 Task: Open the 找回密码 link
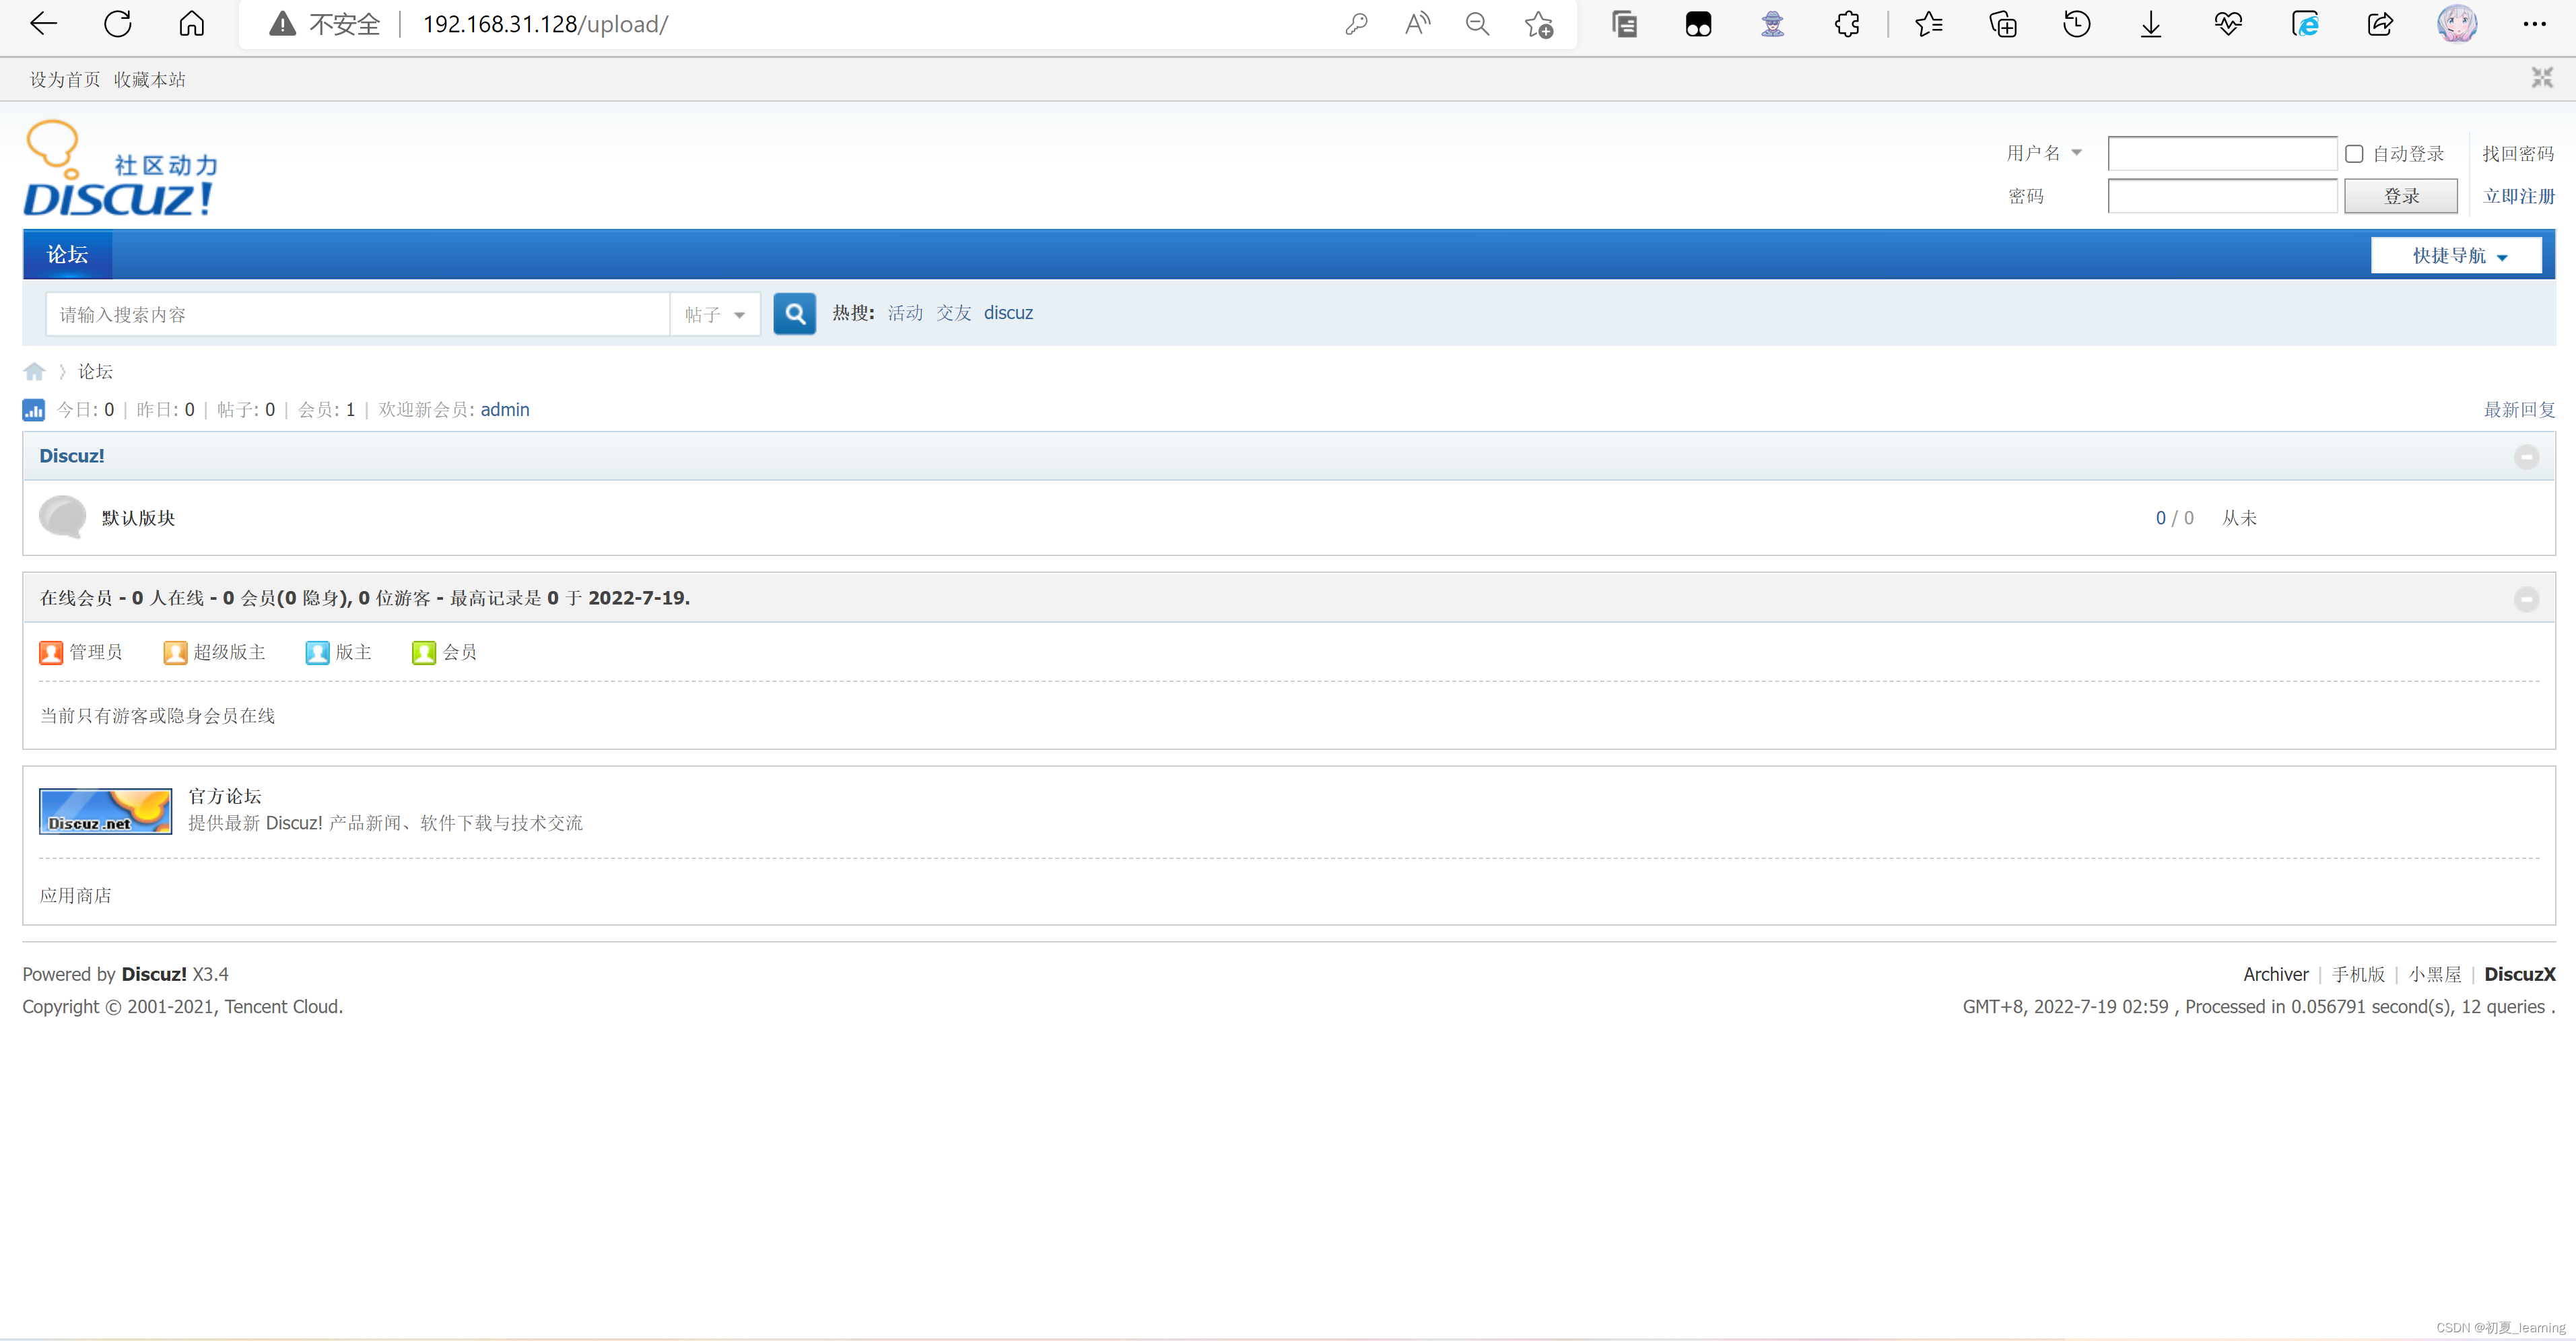(x=2517, y=154)
